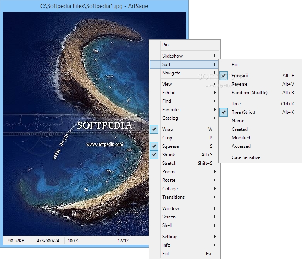The image size is (302, 259).
Task: Select Tree (Strict) sorting
Action: click(x=260, y=112)
